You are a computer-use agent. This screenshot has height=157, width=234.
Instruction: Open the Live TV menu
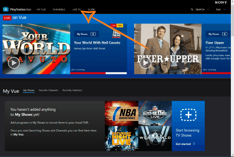(76, 9)
